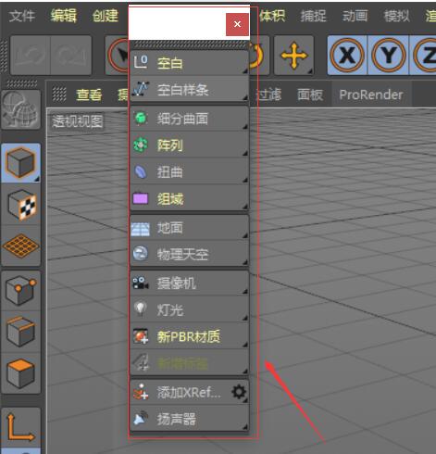Create a 空白 null object
This screenshot has width=436, height=454.
(189, 63)
